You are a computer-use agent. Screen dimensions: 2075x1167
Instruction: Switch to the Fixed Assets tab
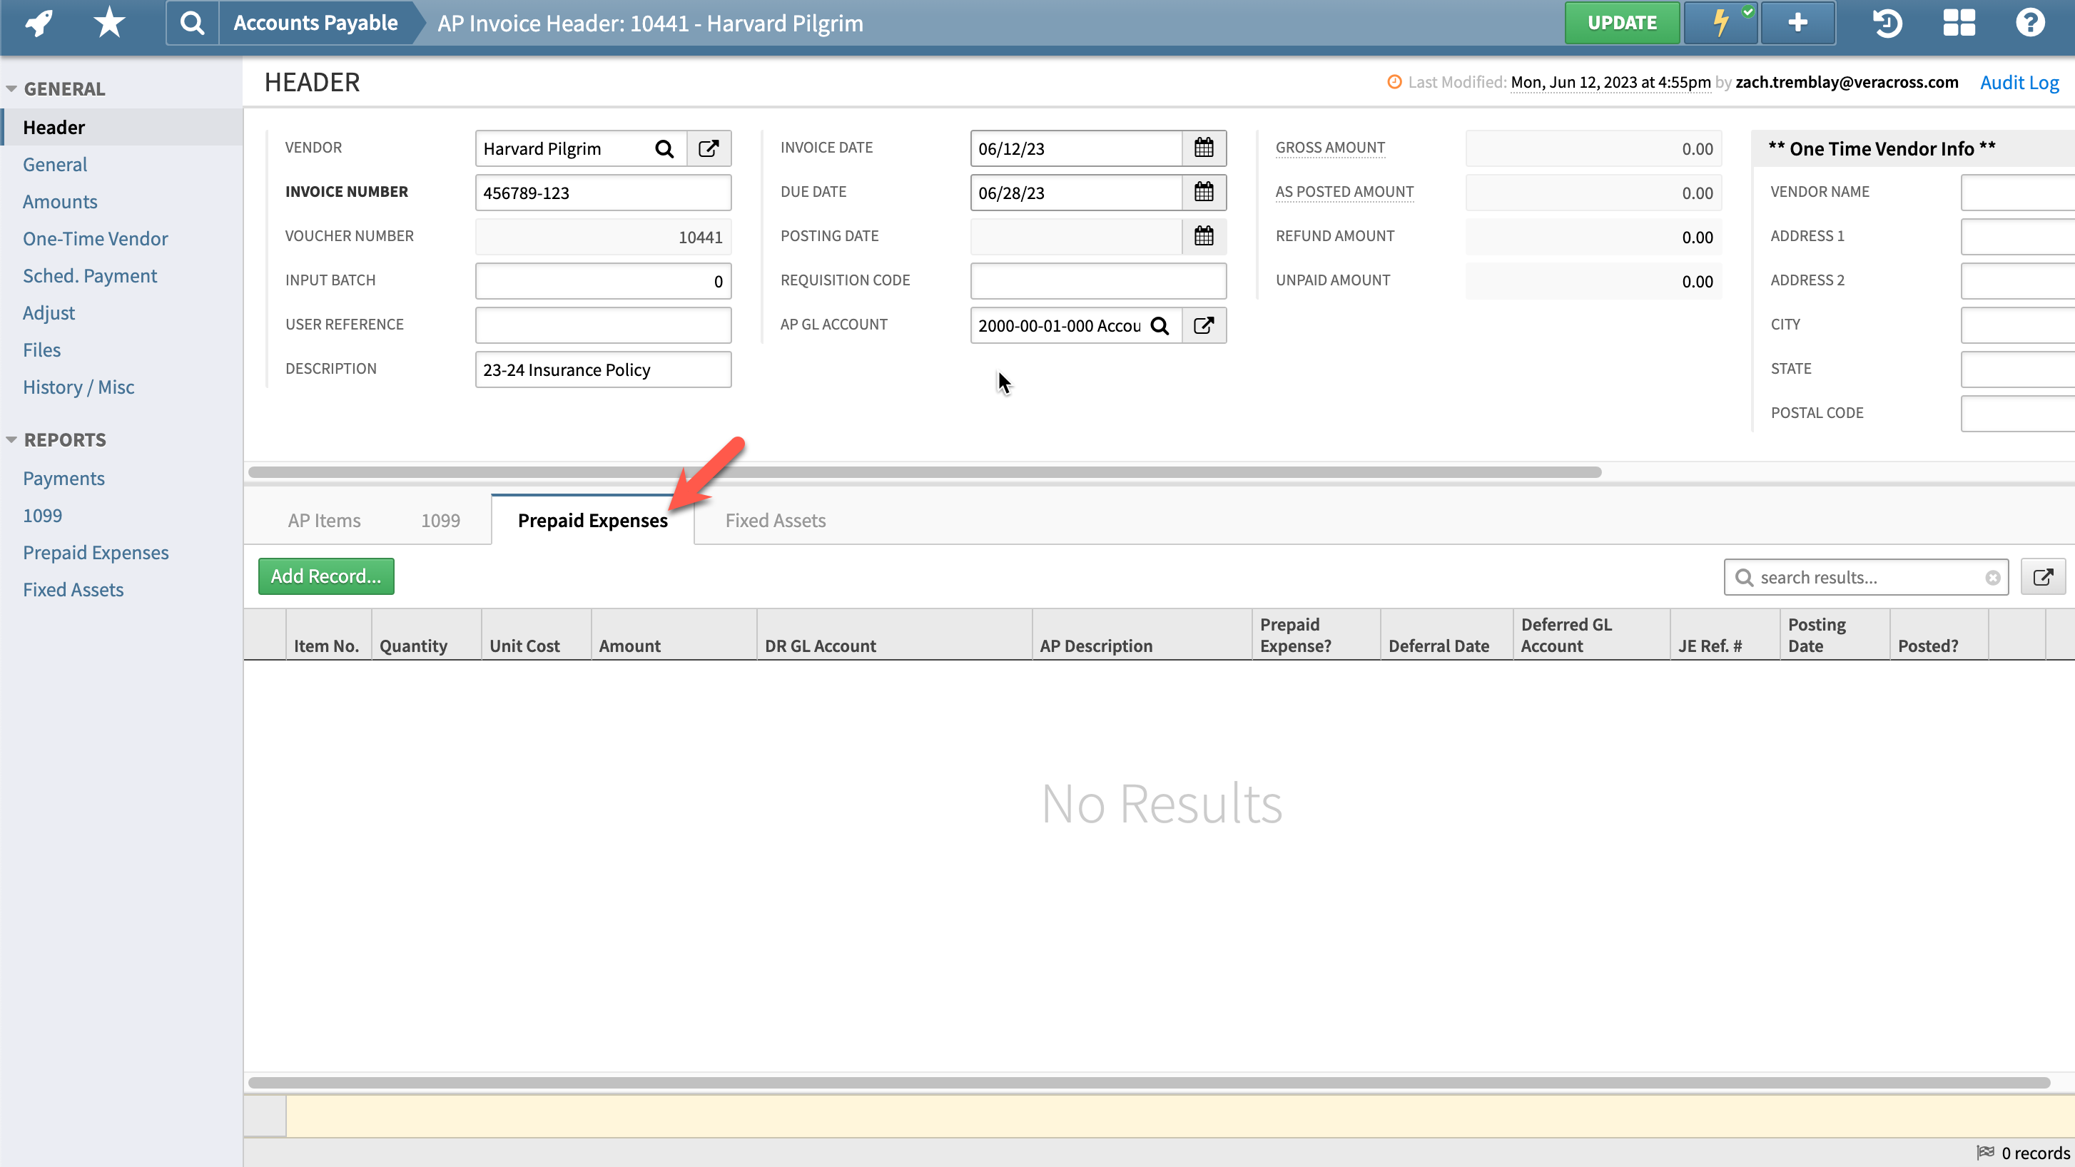[x=775, y=520]
